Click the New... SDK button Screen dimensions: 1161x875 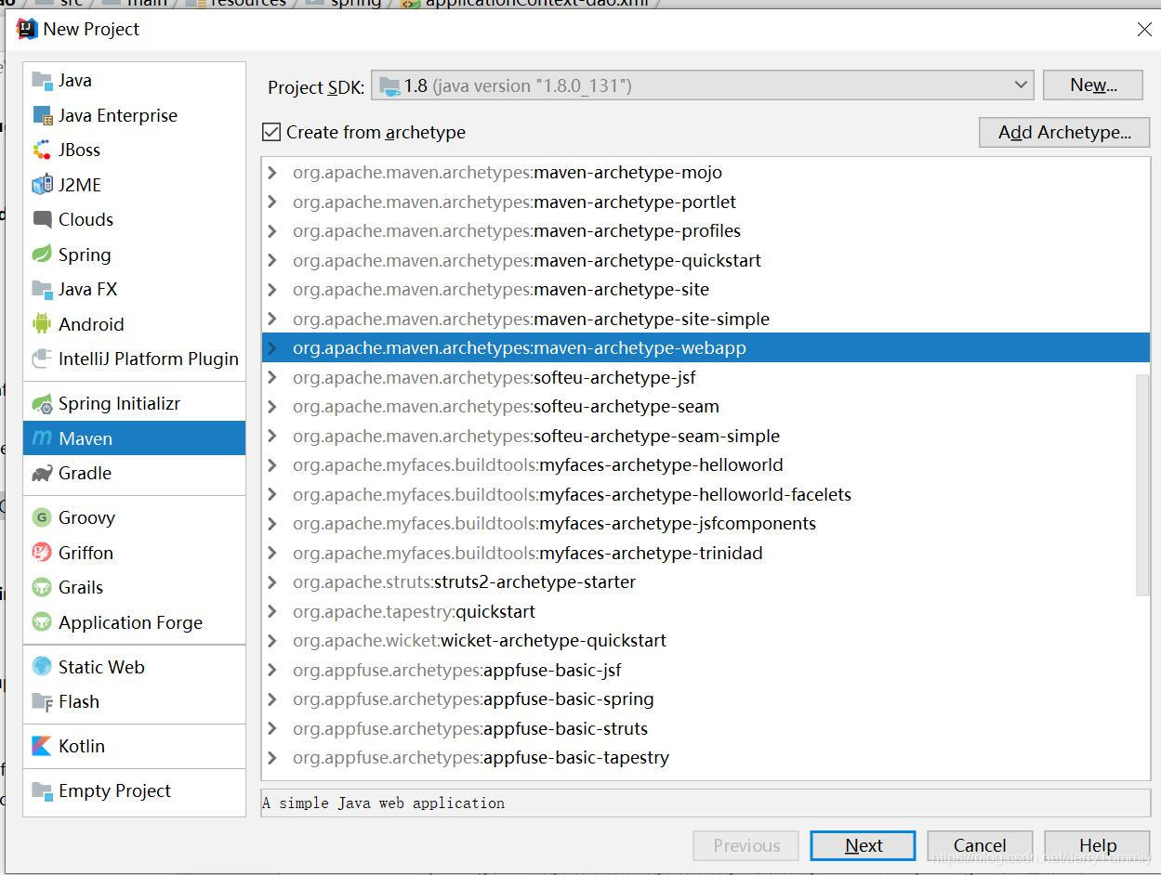click(1093, 85)
